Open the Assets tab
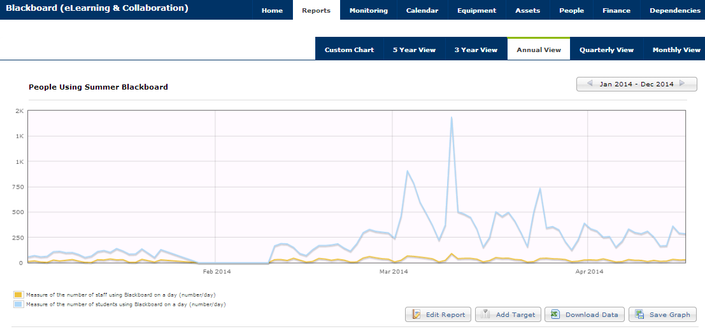The height and width of the screenshot is (329, 705). 527,10
